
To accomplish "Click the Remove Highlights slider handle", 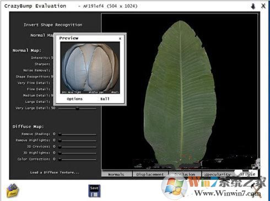I will pyautogui.click(x=60, y=140).
